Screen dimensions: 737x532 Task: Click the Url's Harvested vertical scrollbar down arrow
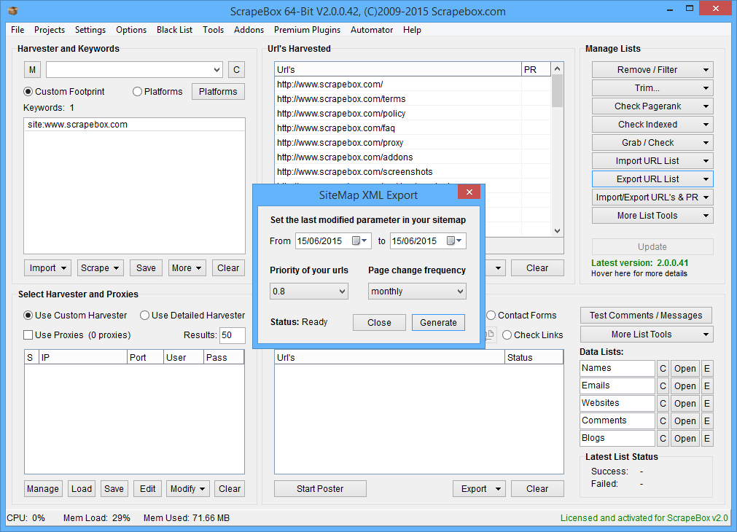coord(558,230)
